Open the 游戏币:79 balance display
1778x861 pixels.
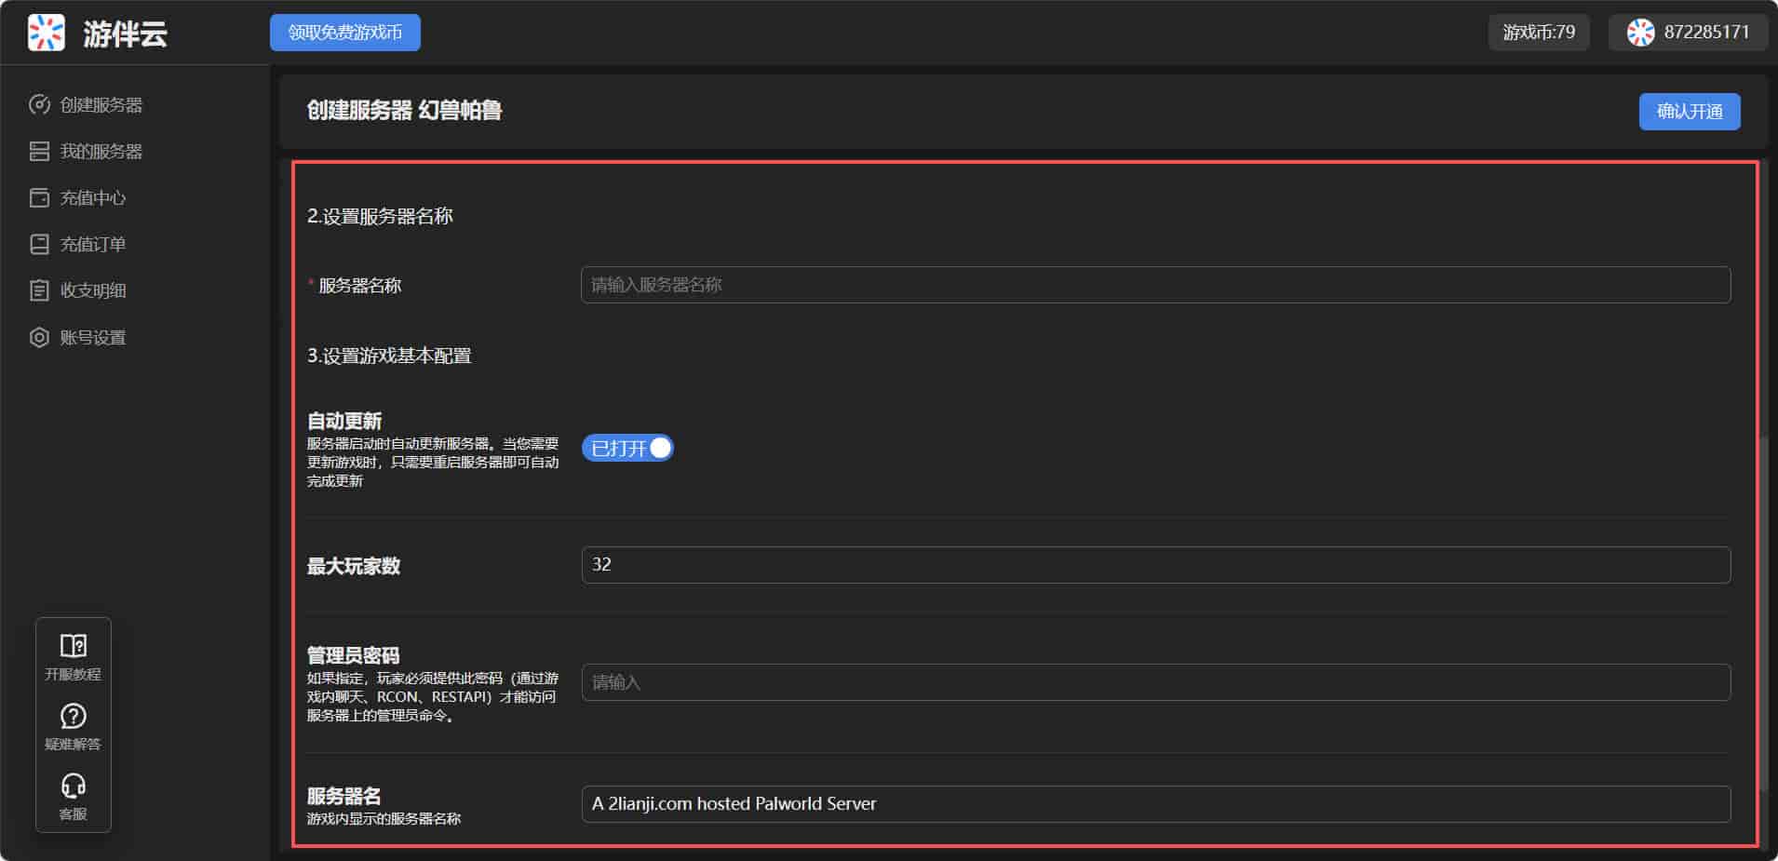pos(1538,33)
